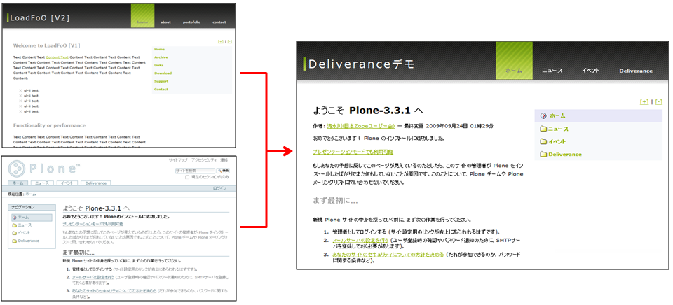Viewport: 673px width, 305px height.
Task: Click the まず最初に heading on the Deliverance demo page
Action: pos(335,200)
